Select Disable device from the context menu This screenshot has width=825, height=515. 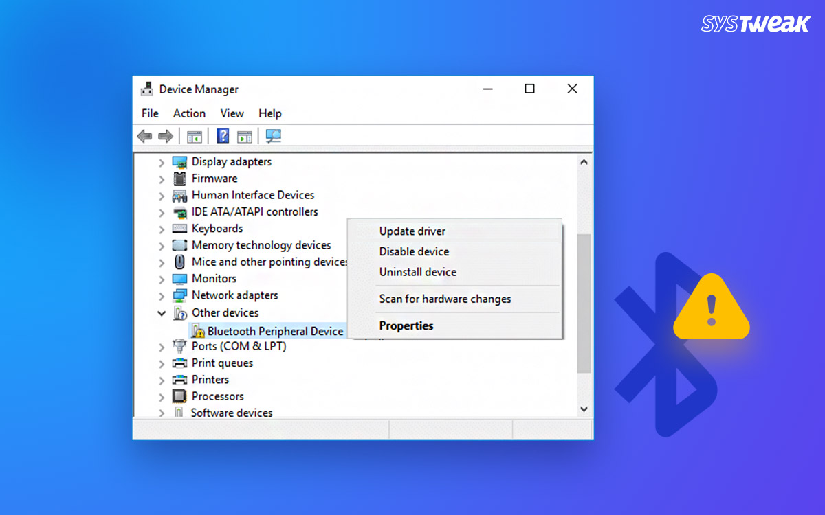(x=414, y=251)
